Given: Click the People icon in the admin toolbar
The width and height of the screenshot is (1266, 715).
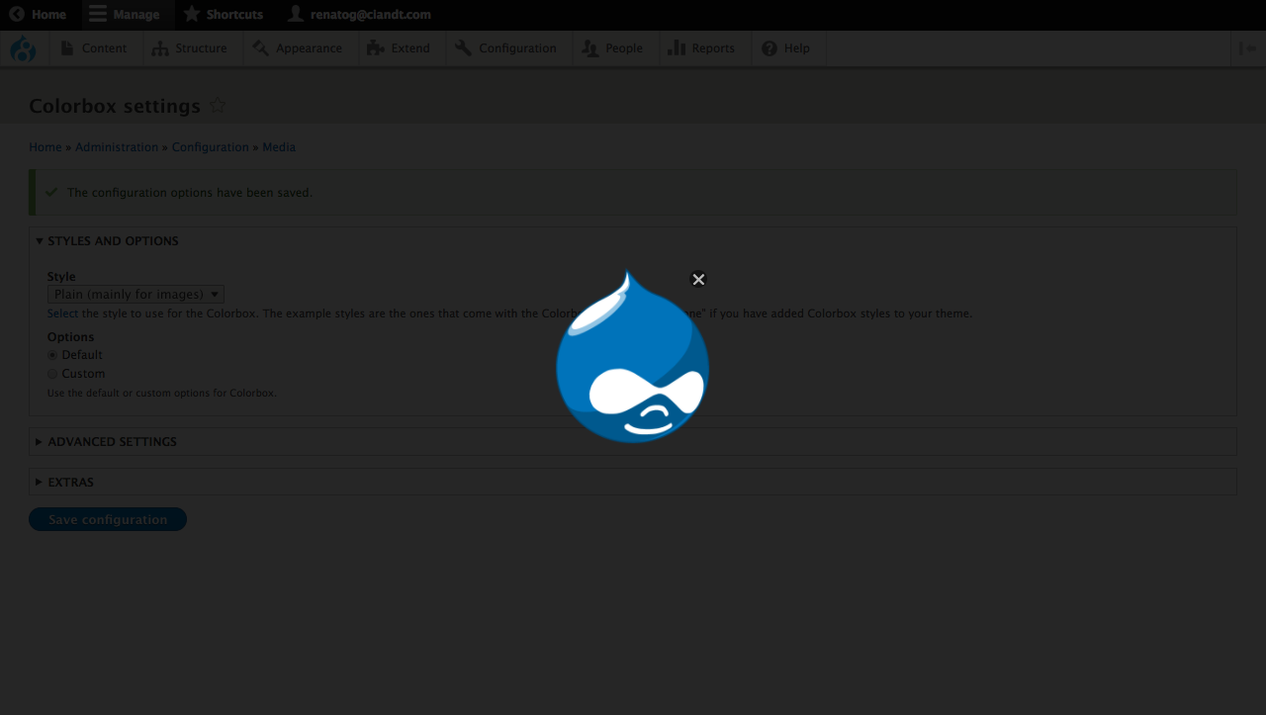Looking at the screenshot, I should 589,48.
